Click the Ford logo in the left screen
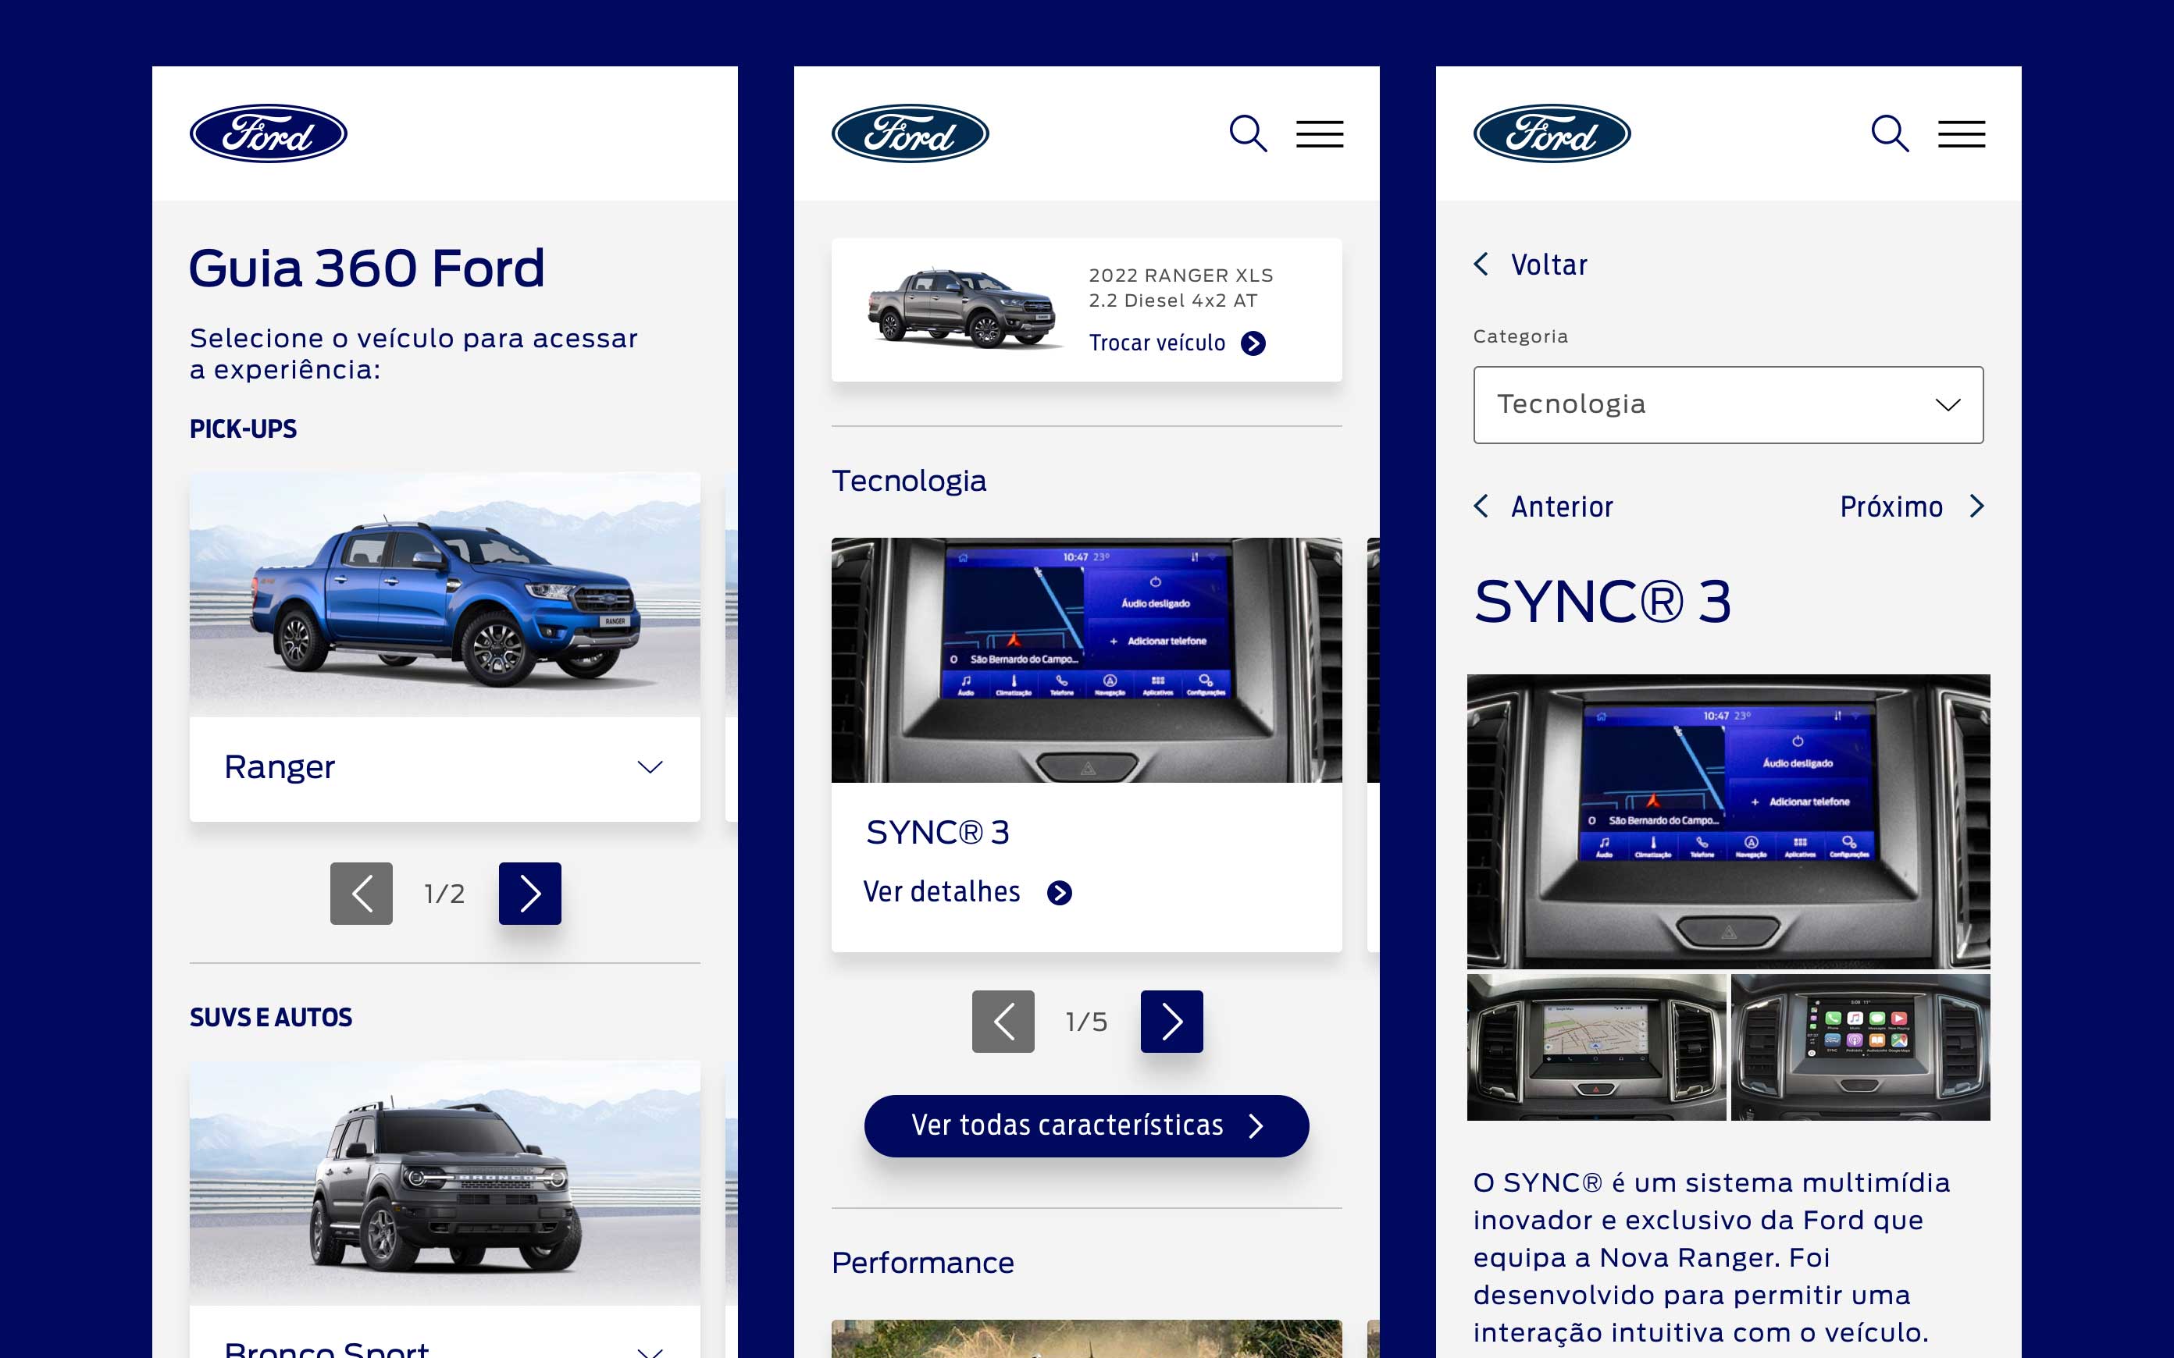The image size is (2174, 1358). (268, 133)
